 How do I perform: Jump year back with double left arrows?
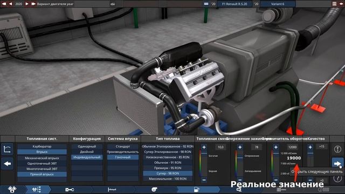click(x=4, y=4)
